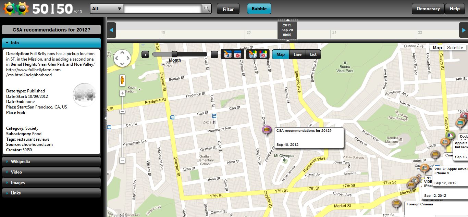This screenshot has width=468, height=217.
Task: Click the timeline zoom out minus button
Action: tap(214, 54)
